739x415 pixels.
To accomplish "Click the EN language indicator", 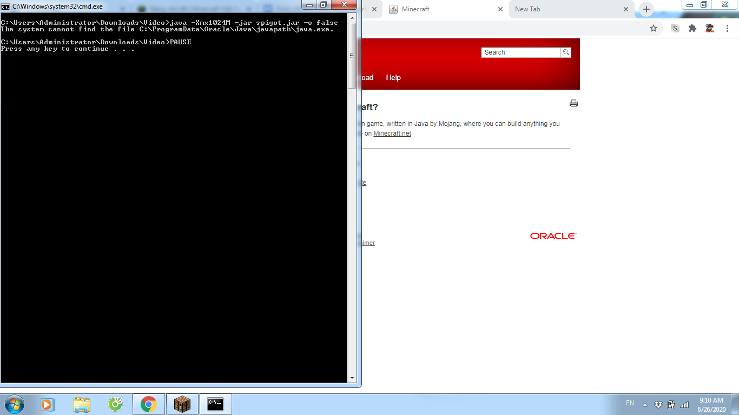I will tap(630, 403).
